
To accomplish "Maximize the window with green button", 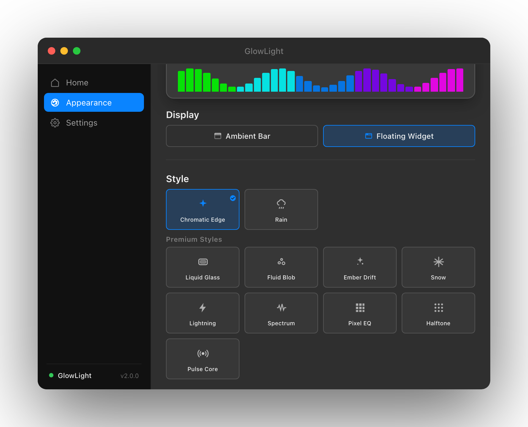I will pyautogui.click(x=77, y=51).
